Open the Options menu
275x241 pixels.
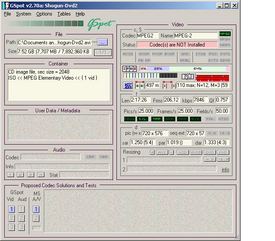(44, 14)
